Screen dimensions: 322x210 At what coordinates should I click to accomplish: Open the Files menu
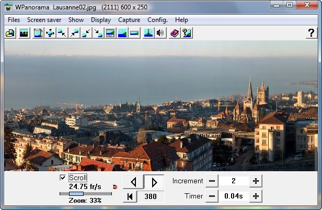click(x=14, y=20)
